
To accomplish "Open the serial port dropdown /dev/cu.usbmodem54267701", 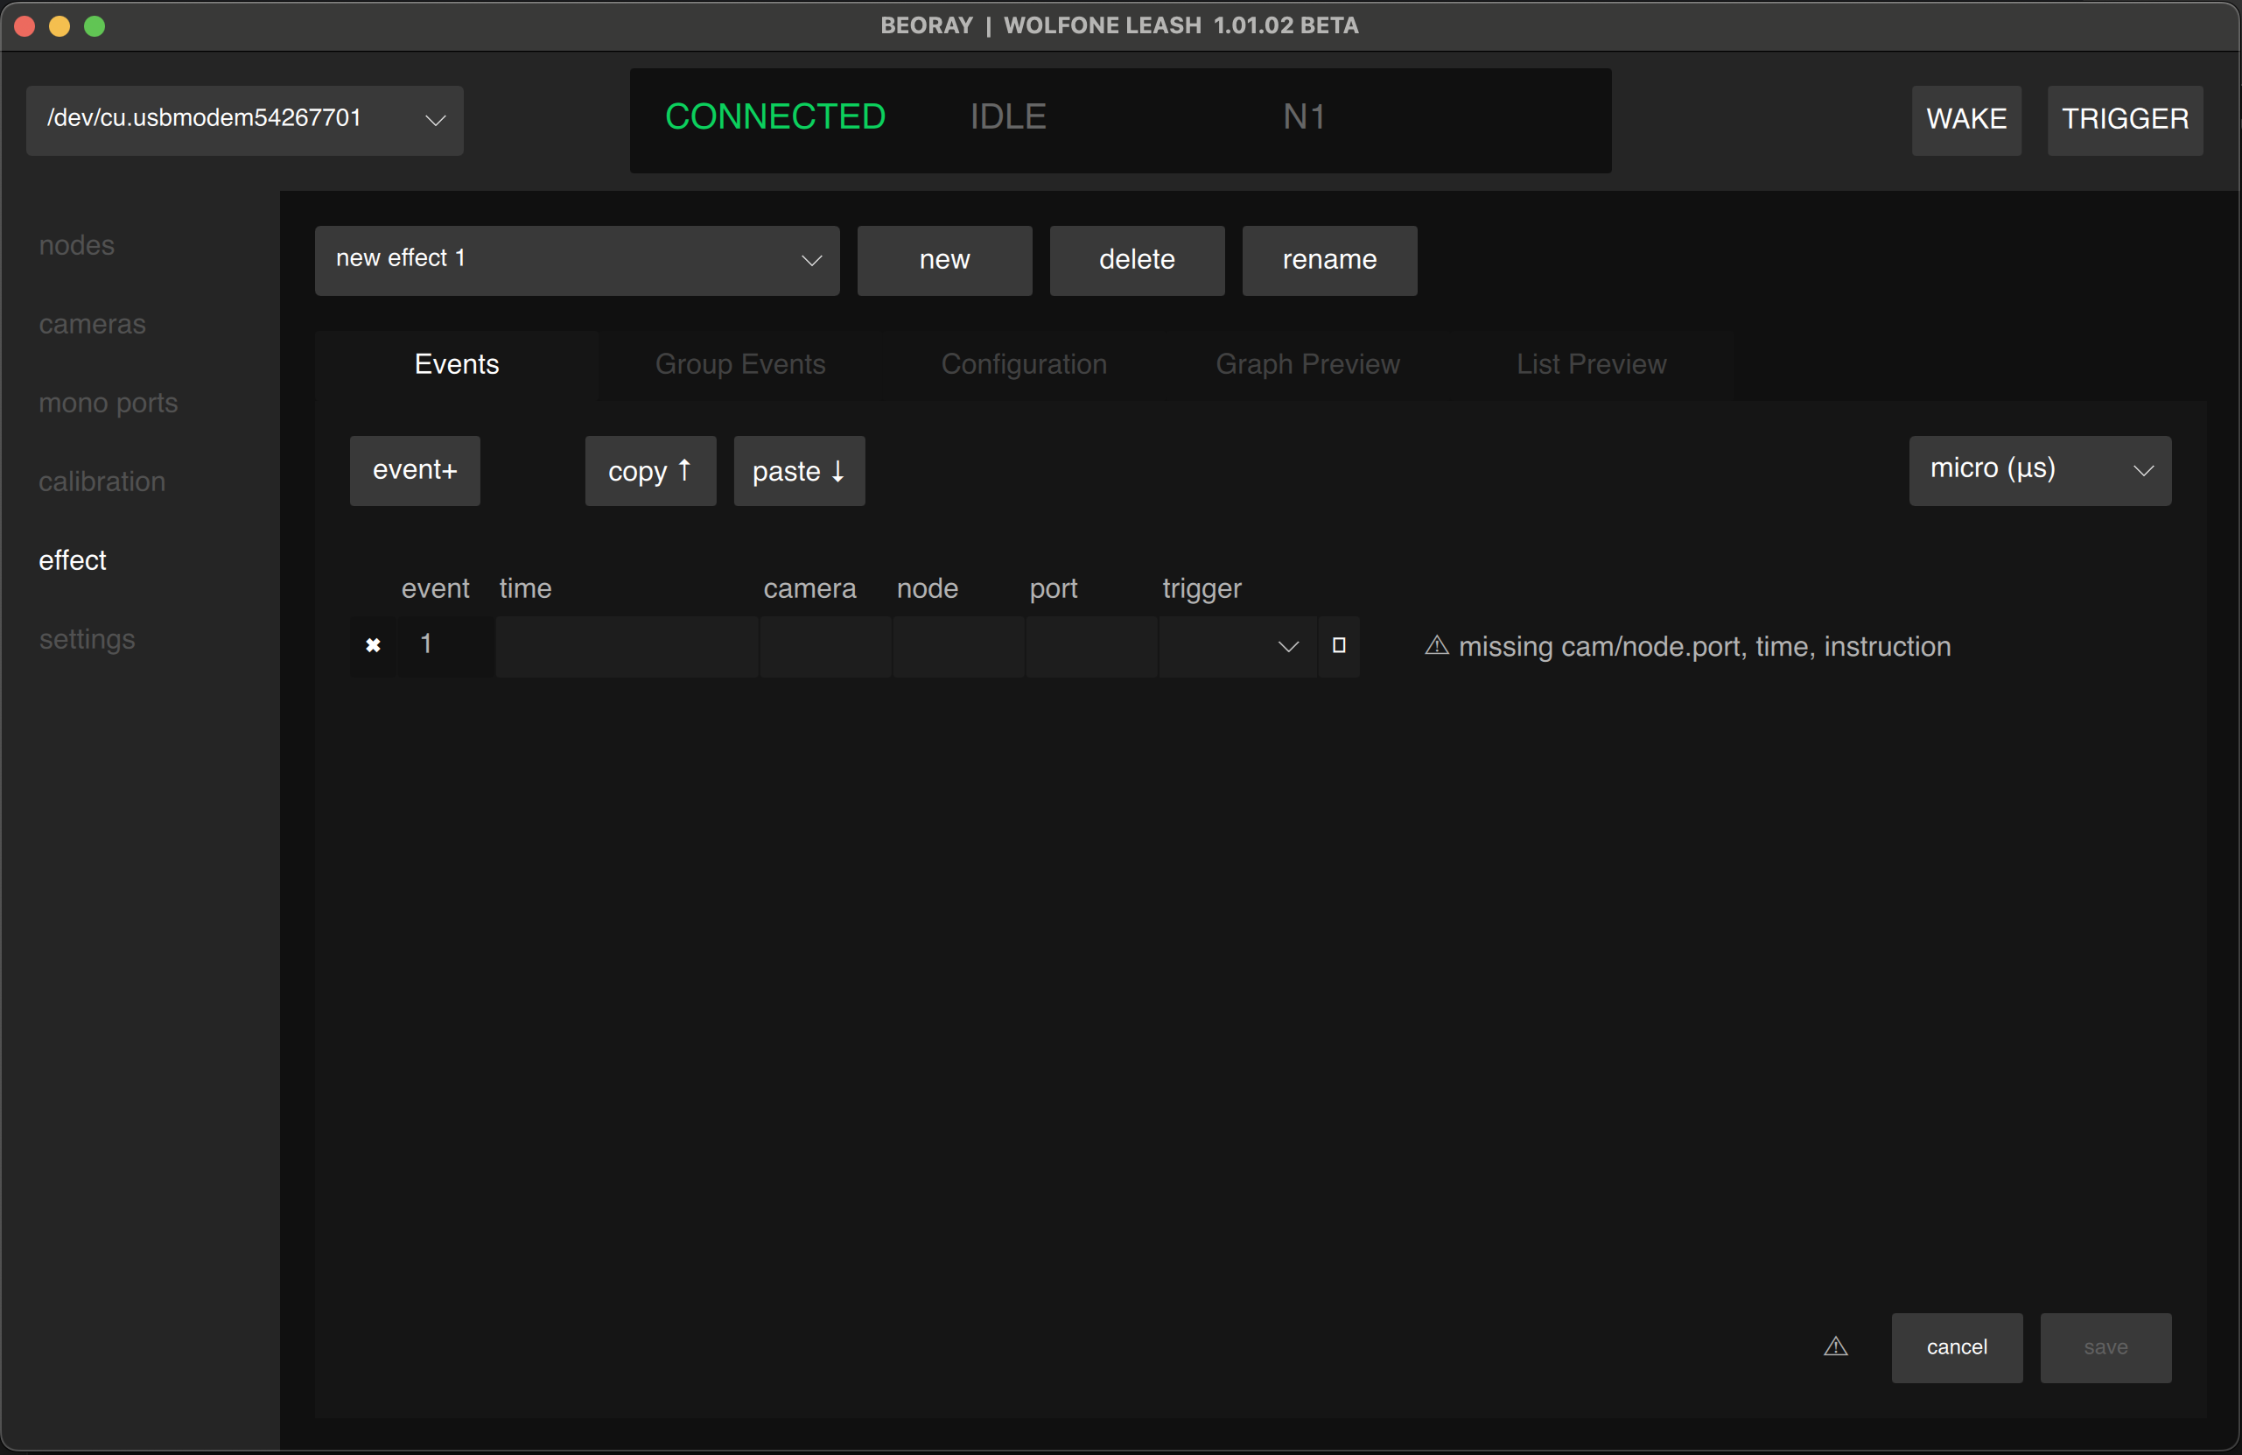I will (x=244, y=121).
